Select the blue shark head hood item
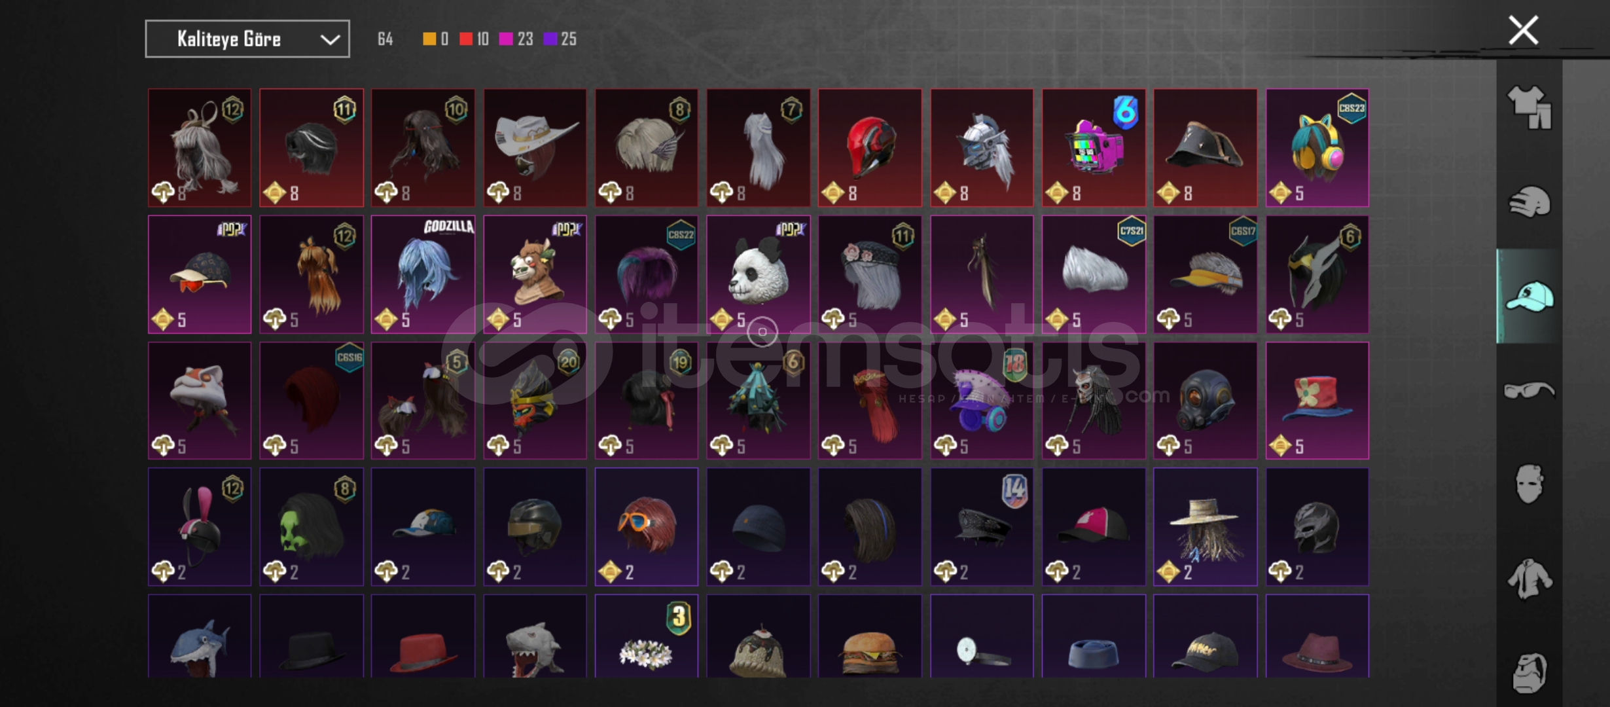The height and width of the screenshot is (707, 1610). [200, 636]
